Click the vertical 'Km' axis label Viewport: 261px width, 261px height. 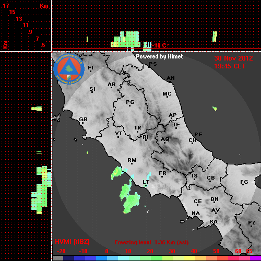point(5,44)
